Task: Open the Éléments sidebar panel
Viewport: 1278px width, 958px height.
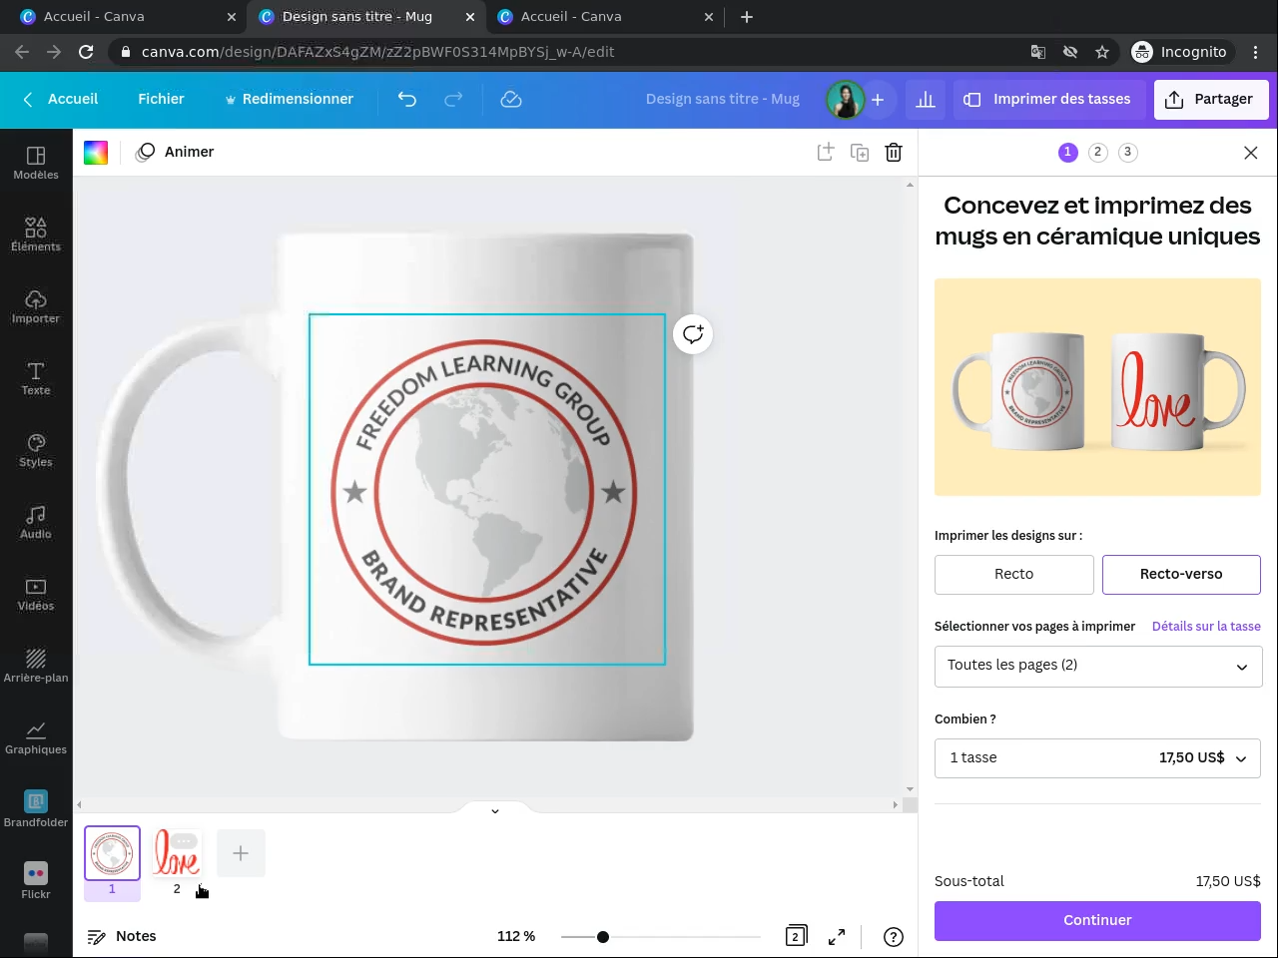Action: click(x=36, y=235)
